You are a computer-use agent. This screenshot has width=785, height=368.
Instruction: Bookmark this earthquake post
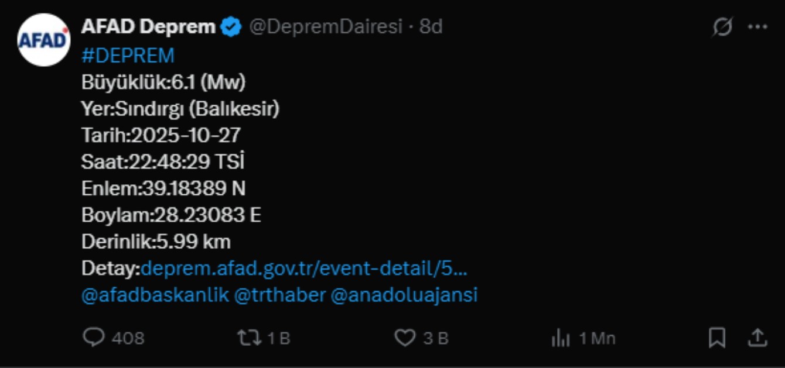717,338
